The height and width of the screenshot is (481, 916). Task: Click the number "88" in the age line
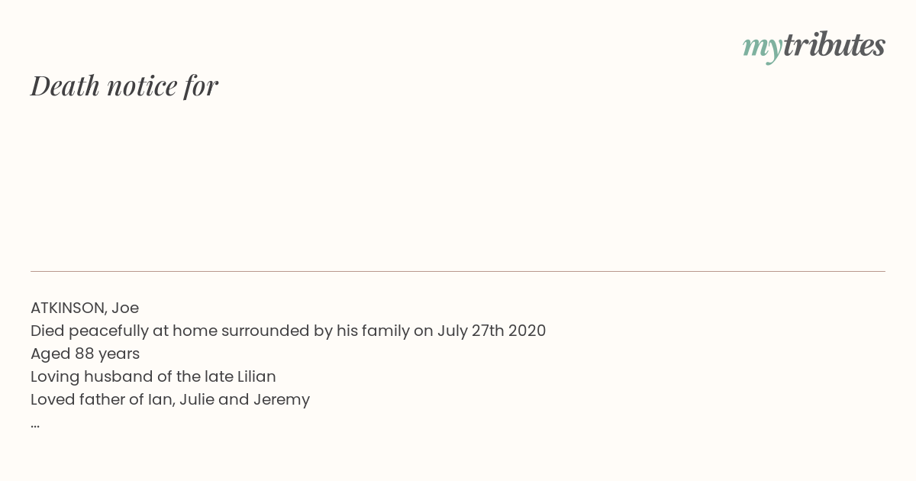tap(83, 354)
